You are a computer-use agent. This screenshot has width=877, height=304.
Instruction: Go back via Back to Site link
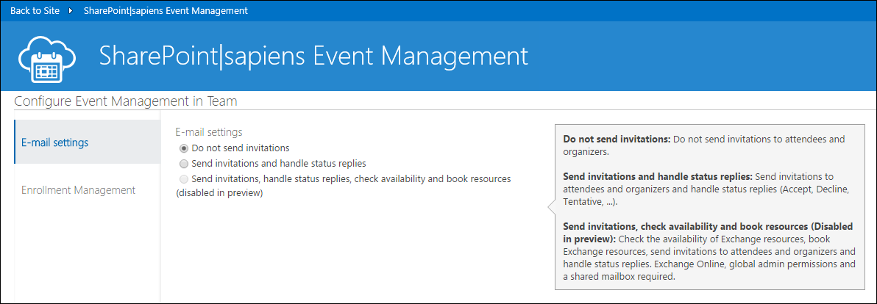pos(35,11)
